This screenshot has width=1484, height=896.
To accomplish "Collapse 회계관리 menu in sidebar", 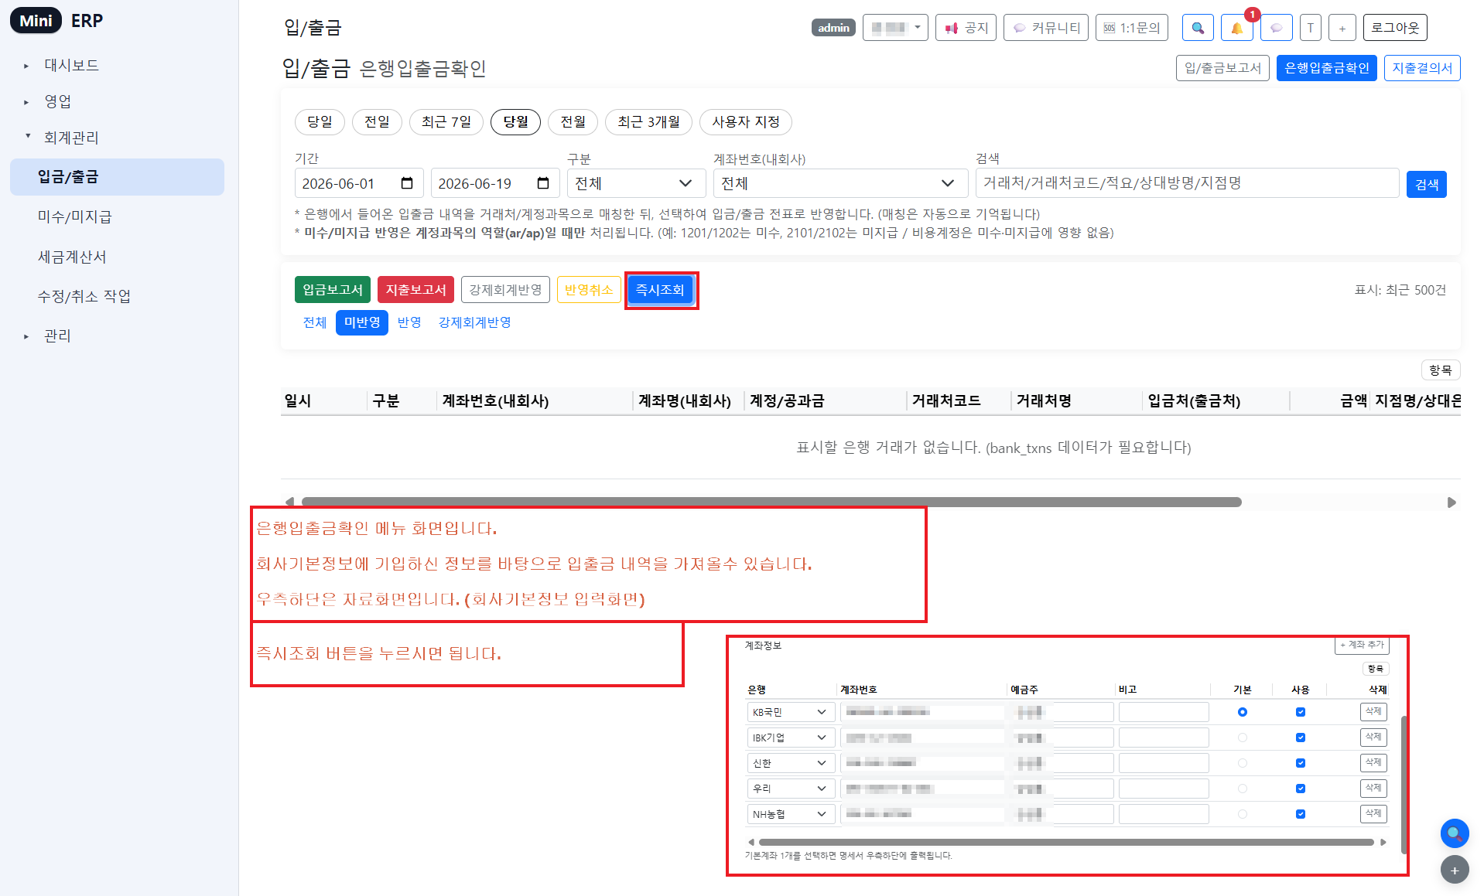I will tap(71, 138).
